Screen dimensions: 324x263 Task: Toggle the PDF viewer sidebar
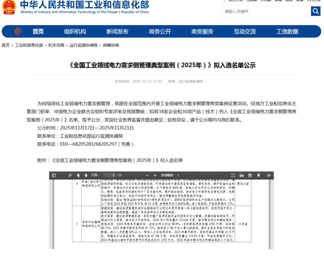point(54,175)
